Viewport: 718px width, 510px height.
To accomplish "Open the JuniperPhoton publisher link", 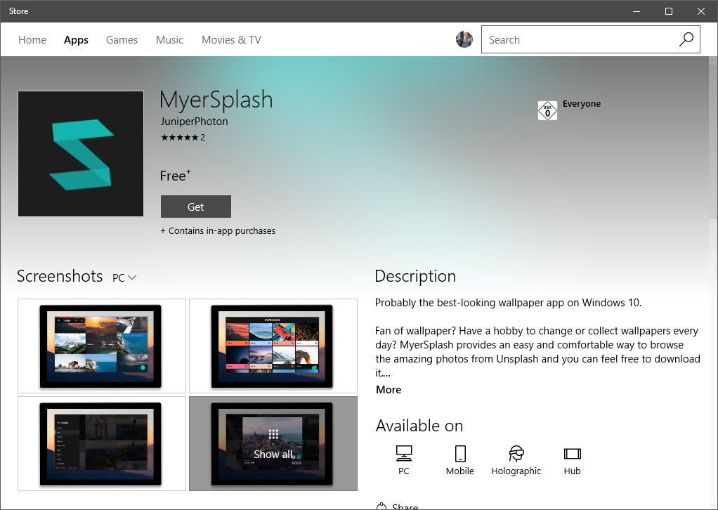I will click(x=194, y=122).
